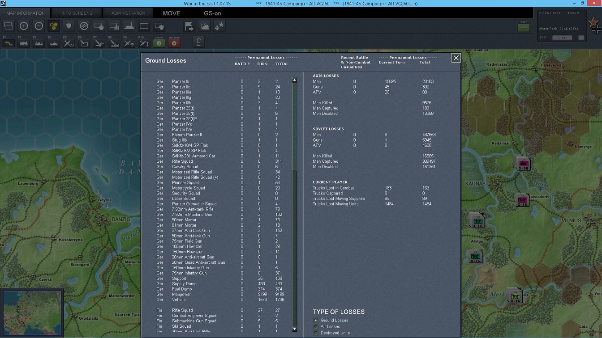Select the unit counter below Alytus
The height and width of the screenshot is (338, 602).
coord(476,257)
